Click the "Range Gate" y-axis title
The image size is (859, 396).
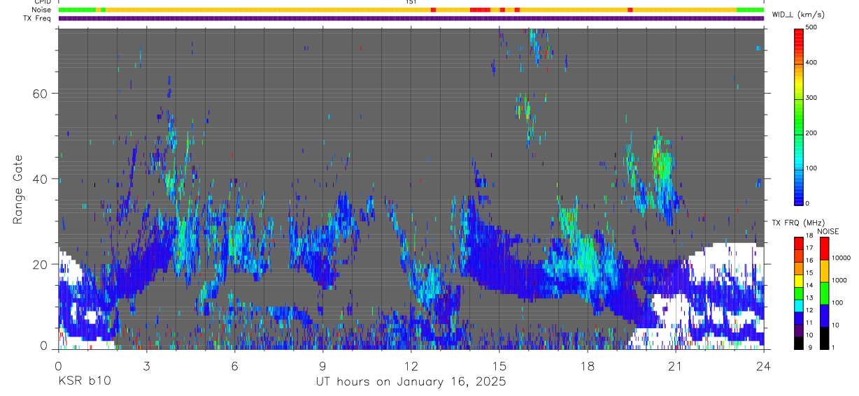point(17,190)
